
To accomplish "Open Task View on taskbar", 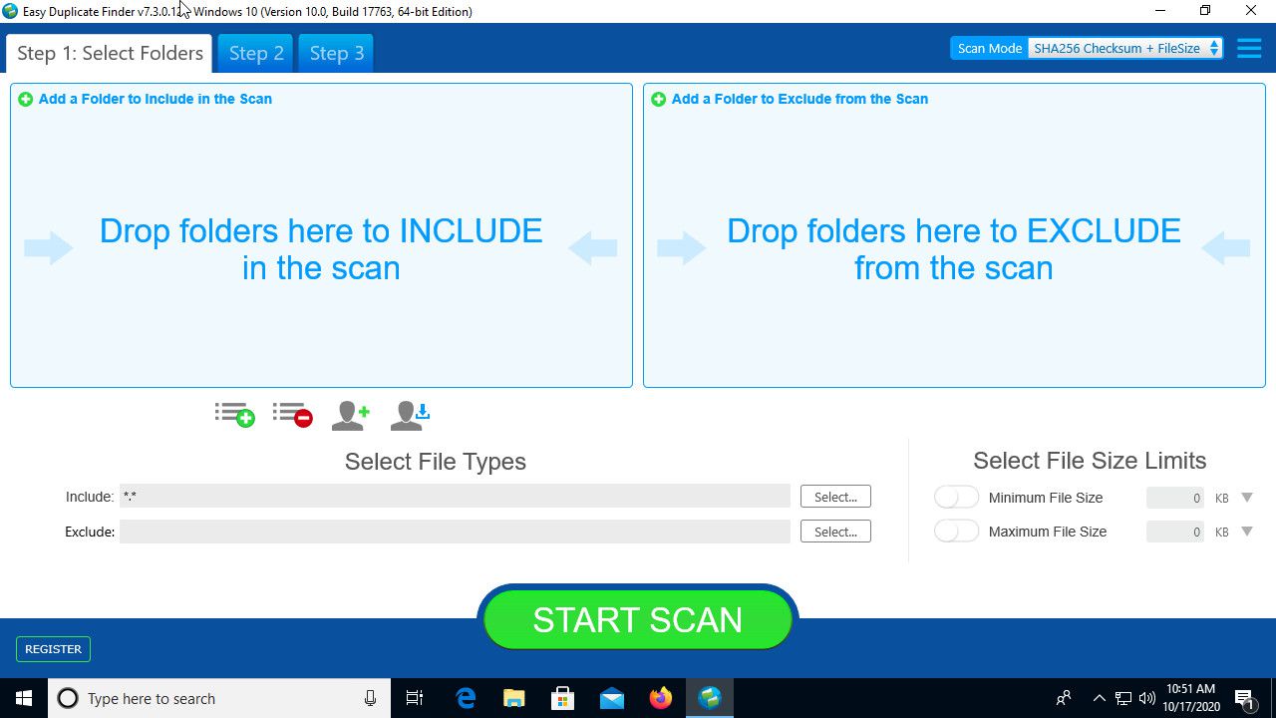I will coord(415,698).
